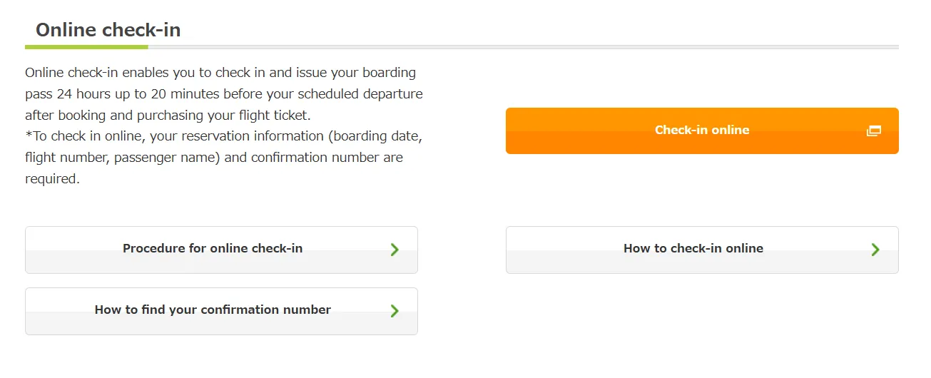Click the green accent bar under the heading
The height and width of the screenshot is (378, 931).
coord(86,47)
